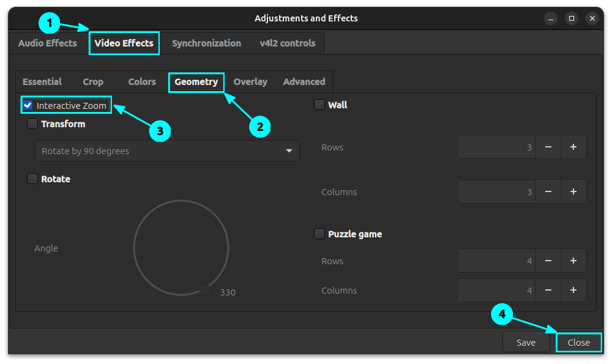Open the Rotate by 90 degrees dropdown
The width and height of the screenshot is (612, 364).
click(x=168, y=151)
